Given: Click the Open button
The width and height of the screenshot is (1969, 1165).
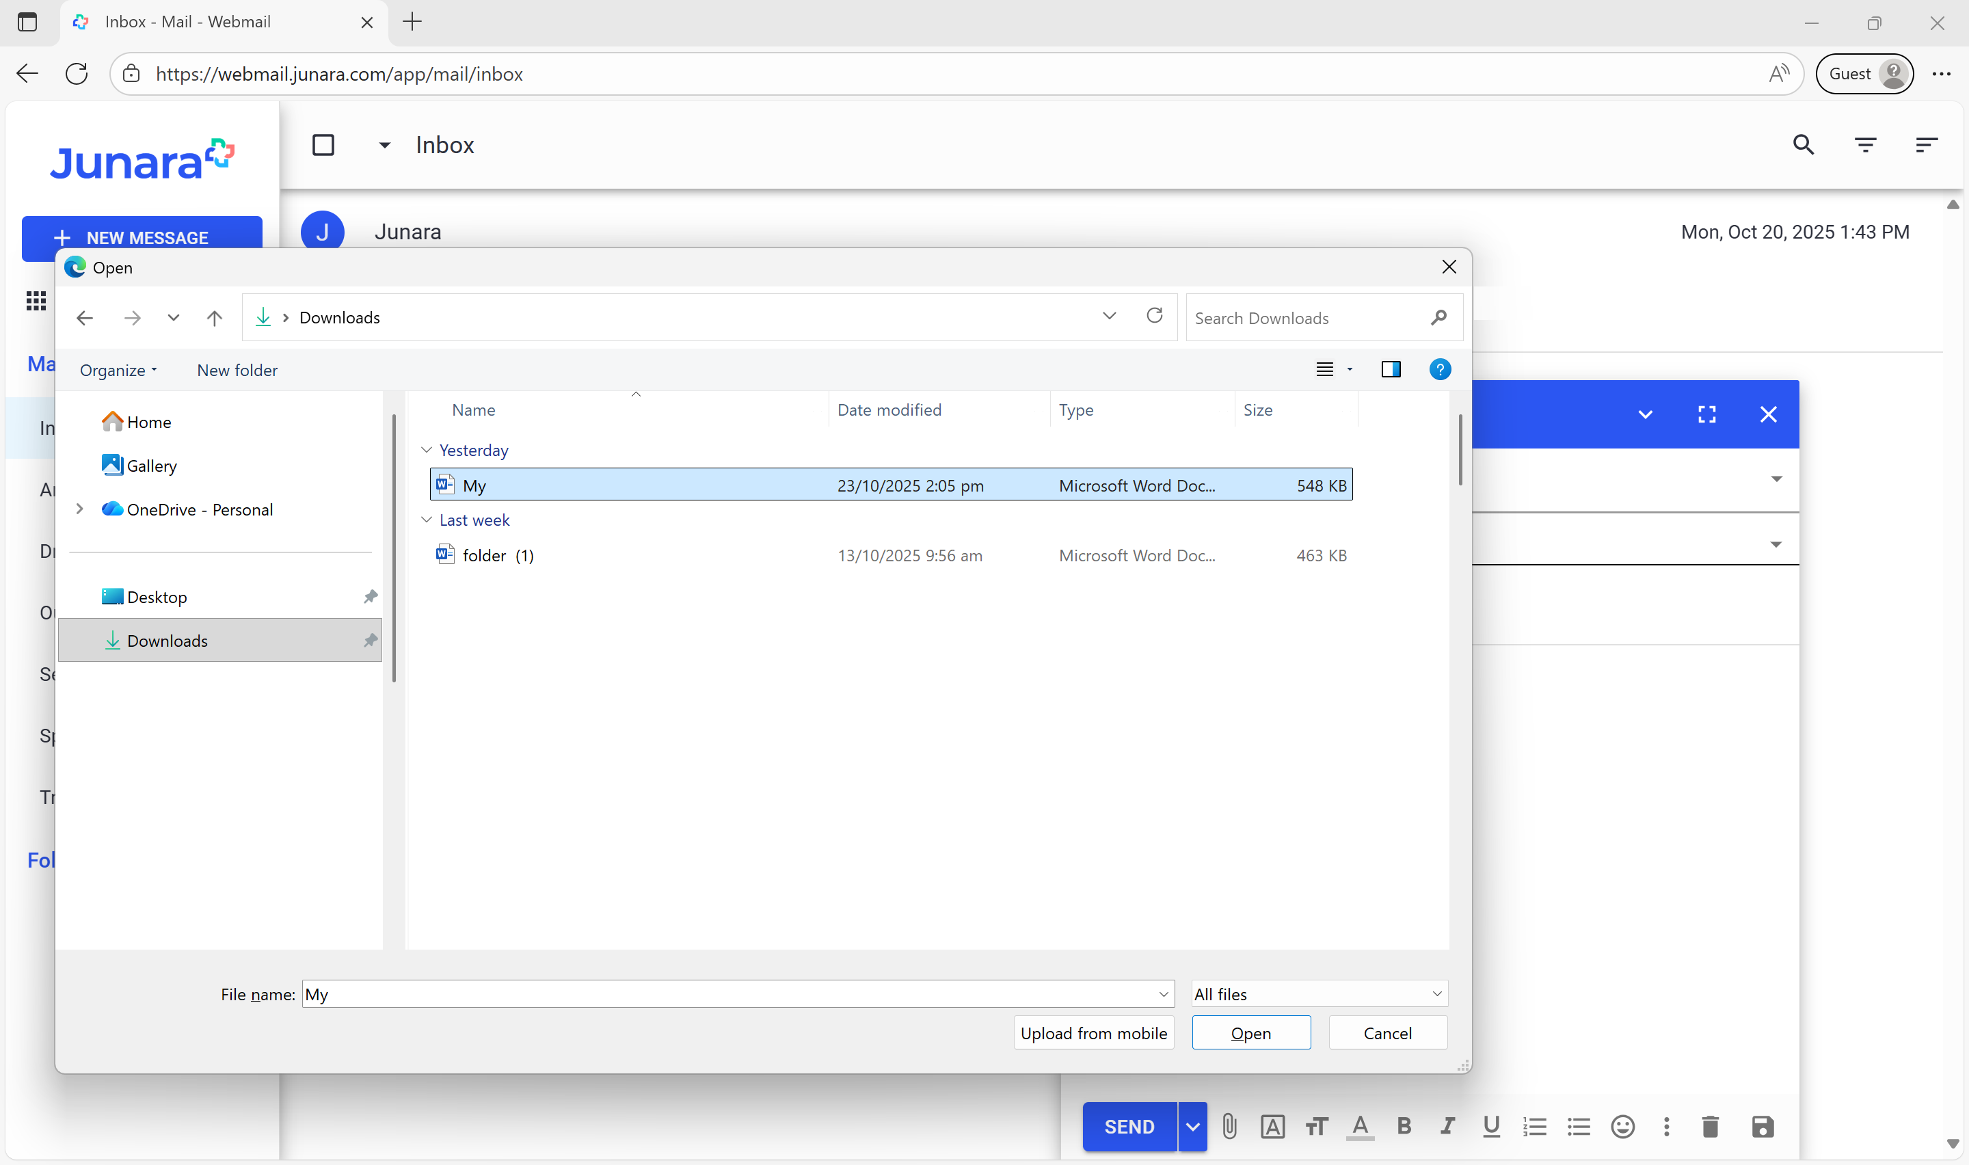Looking at the screenshot, I should pyautogui.click(x=1251, y=1033).
